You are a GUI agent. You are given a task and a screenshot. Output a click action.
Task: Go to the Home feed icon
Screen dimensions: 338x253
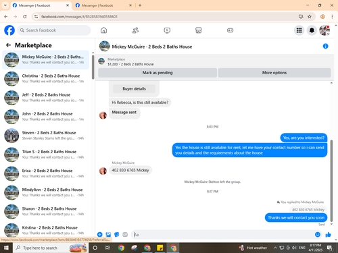103,30
